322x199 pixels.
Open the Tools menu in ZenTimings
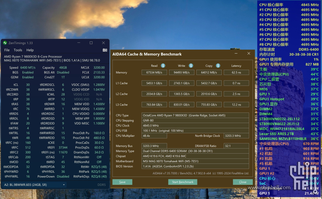pyautogui.click(x=18, y=50)
